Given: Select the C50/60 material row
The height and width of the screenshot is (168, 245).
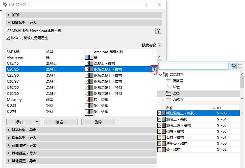Looking at the screenshot, I should coord(81,94).
